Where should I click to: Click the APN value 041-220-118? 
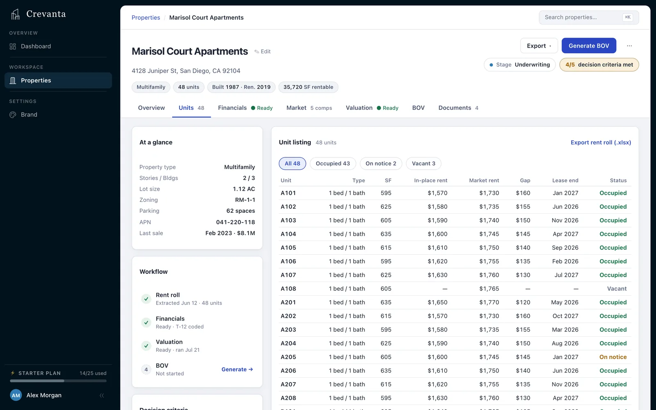coord(235,222)
